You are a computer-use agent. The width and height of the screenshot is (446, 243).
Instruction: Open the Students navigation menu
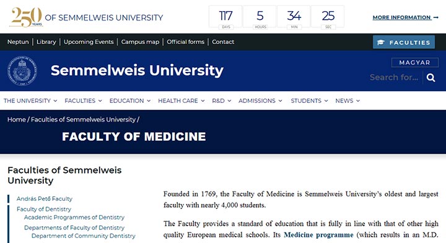click(309, 100)
